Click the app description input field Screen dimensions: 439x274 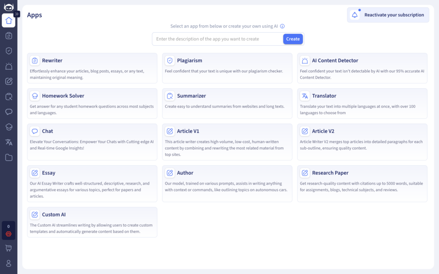point(214,39)
